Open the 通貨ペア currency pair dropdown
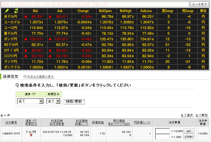This screenshot has width=211, height=142. click(41, 101)
